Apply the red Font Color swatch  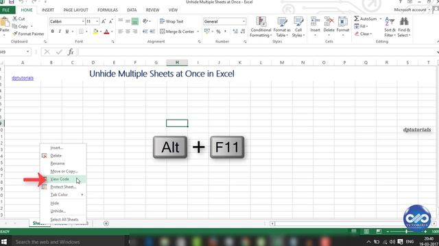(x=106, y=31)
